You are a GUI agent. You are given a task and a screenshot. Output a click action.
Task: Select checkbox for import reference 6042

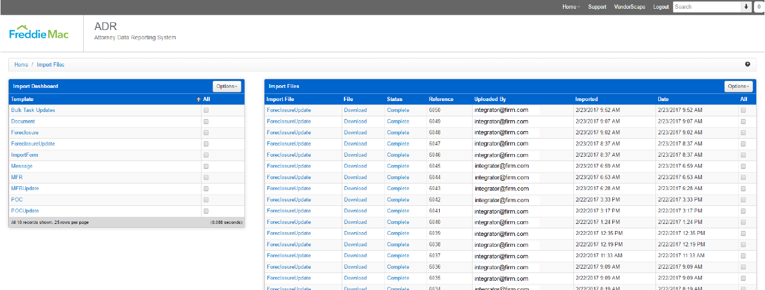[x=743, y=200]
